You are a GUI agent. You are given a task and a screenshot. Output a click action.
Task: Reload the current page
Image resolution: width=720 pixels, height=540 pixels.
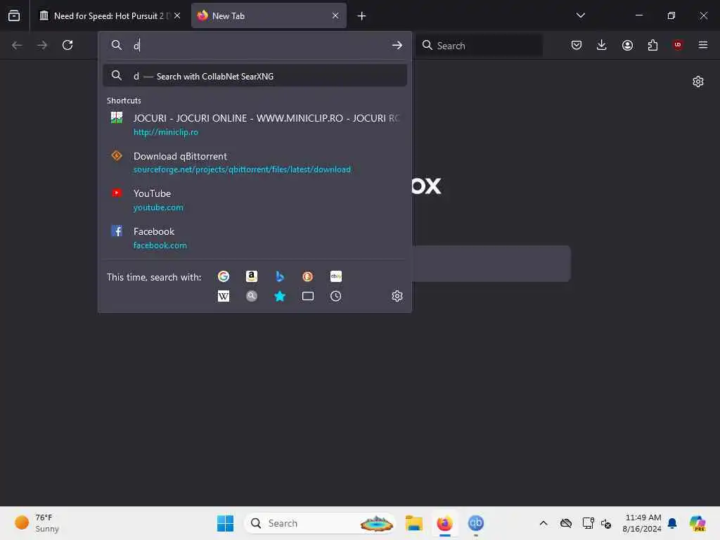pos(67,45)
